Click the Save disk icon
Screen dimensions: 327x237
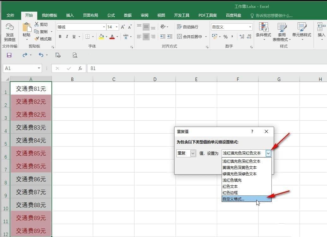pyautogui.click(x=9, y=55)
